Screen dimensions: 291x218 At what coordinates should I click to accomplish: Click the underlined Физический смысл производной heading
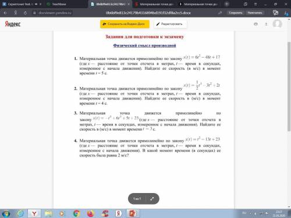tap(144, 45)
